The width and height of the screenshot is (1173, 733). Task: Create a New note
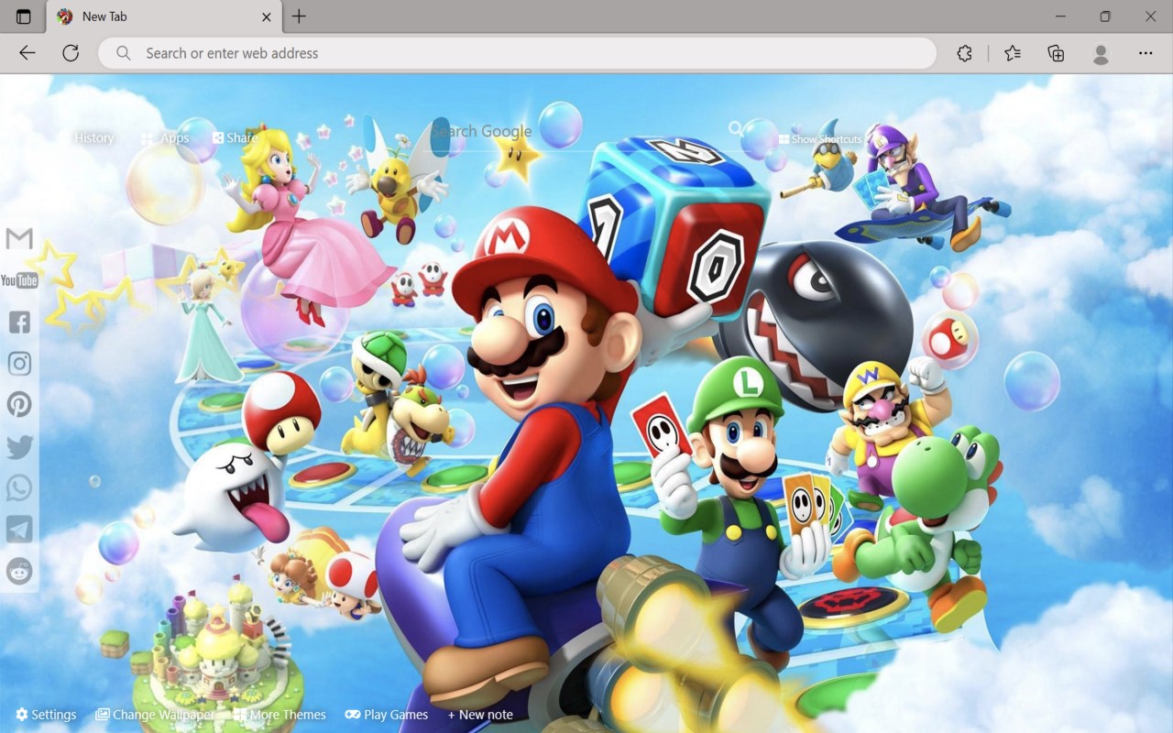click(480, 715)
